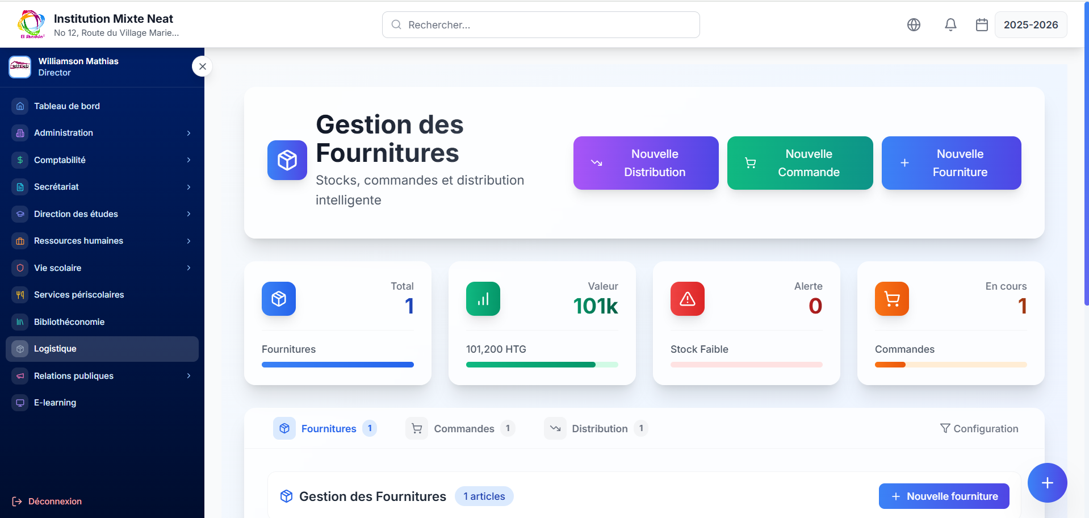Open the language globe icon
This screenshot has height=518, width=1089.
(914, 24)
